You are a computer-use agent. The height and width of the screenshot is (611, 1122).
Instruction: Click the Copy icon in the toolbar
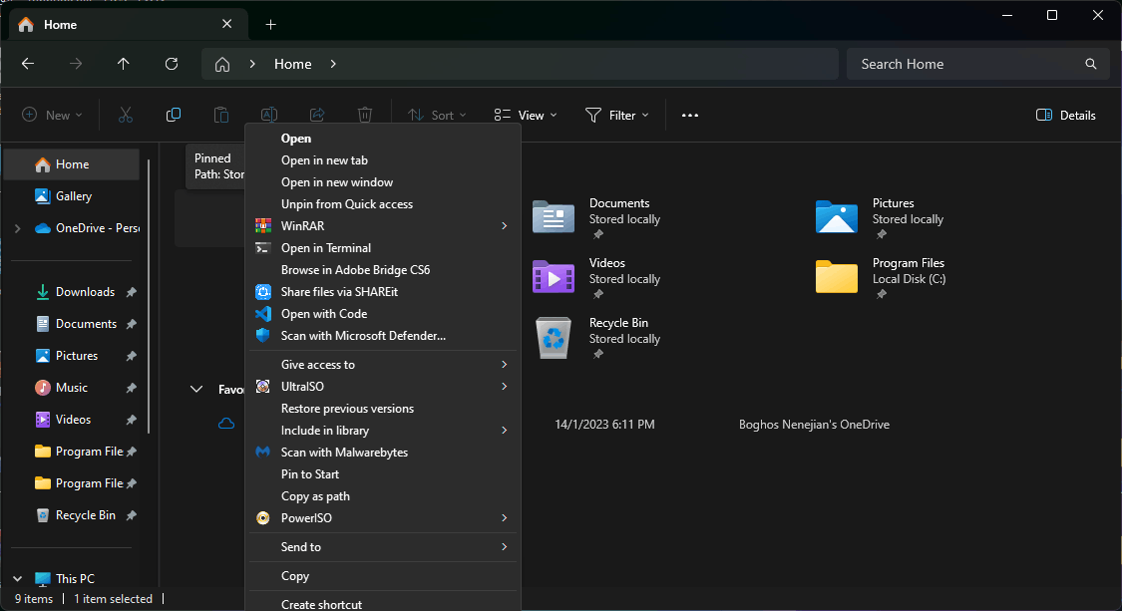(x=174, y=115)
